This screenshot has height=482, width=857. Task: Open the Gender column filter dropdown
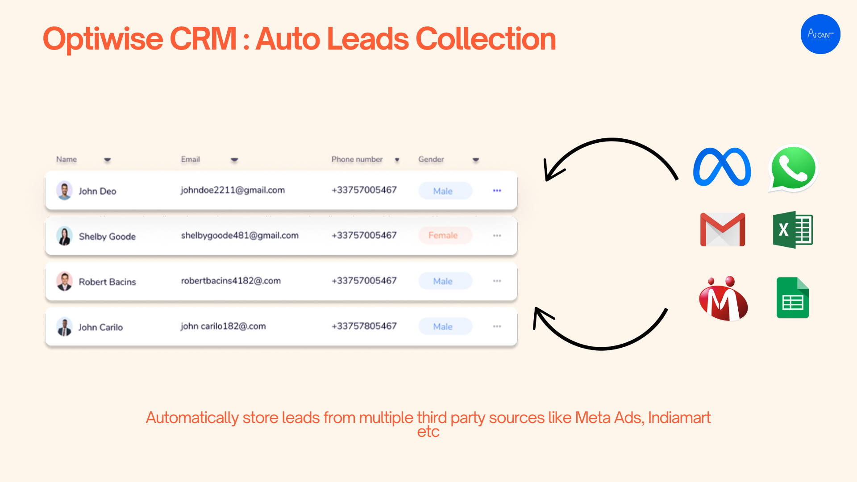[x=476, y=160]
